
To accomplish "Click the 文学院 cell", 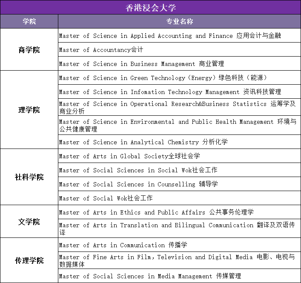I will pos(29,222).
